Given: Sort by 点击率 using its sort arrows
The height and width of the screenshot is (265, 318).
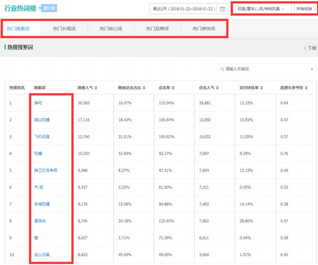Looking at the screenshot, I should coord(173,88).
